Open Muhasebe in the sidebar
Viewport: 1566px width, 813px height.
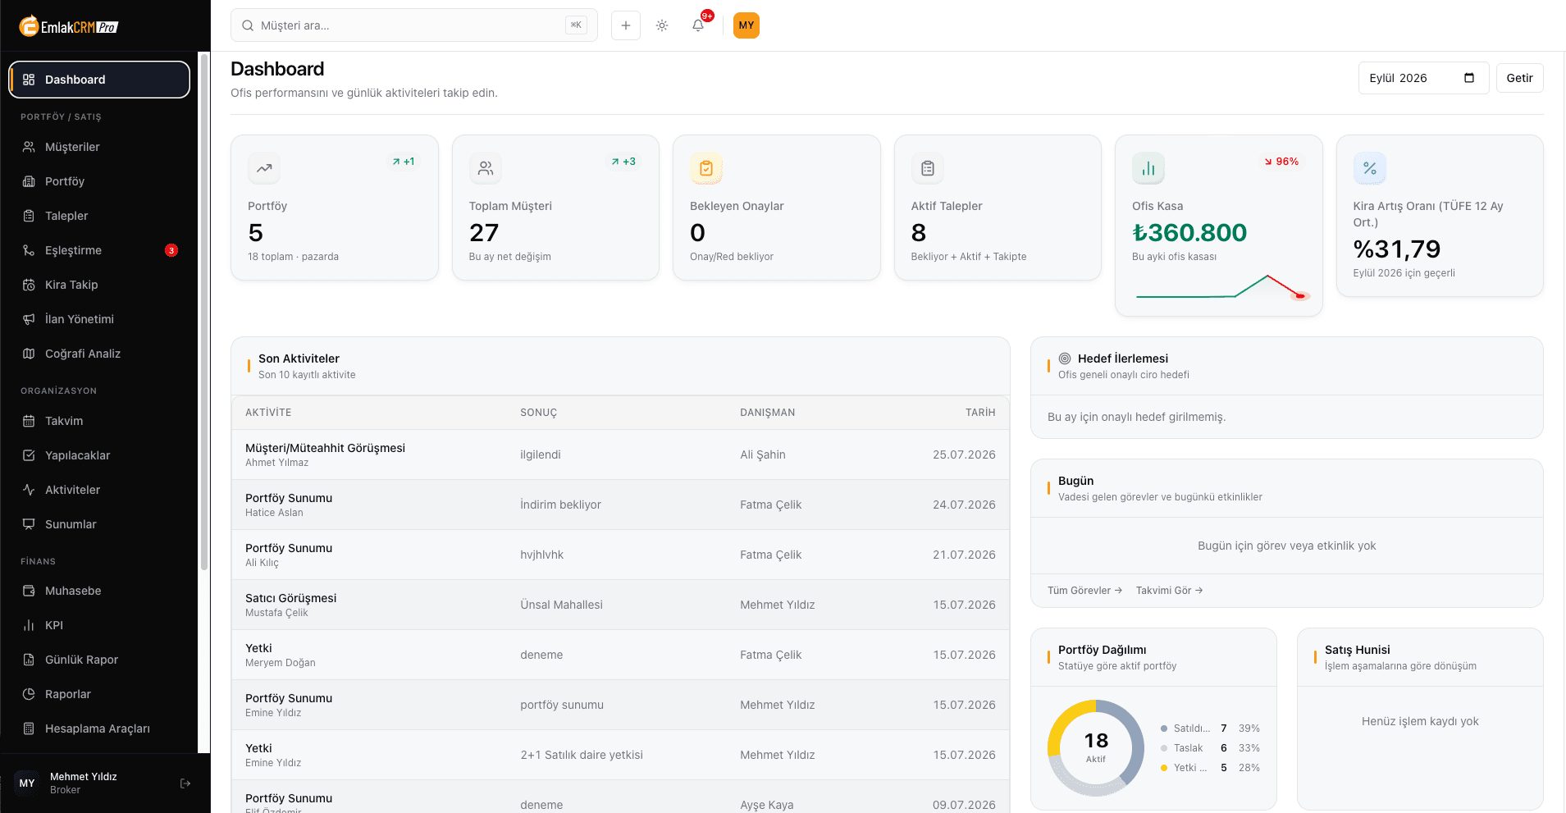click(99, 591)
